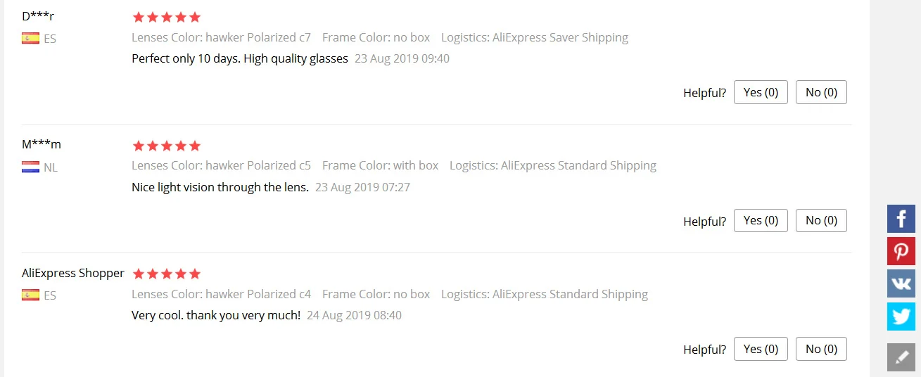Click the review text "Nice light vision through the lens."
The height and width of the screenshot is (377, 921).
pyautogui.click(x=220, y=187)
